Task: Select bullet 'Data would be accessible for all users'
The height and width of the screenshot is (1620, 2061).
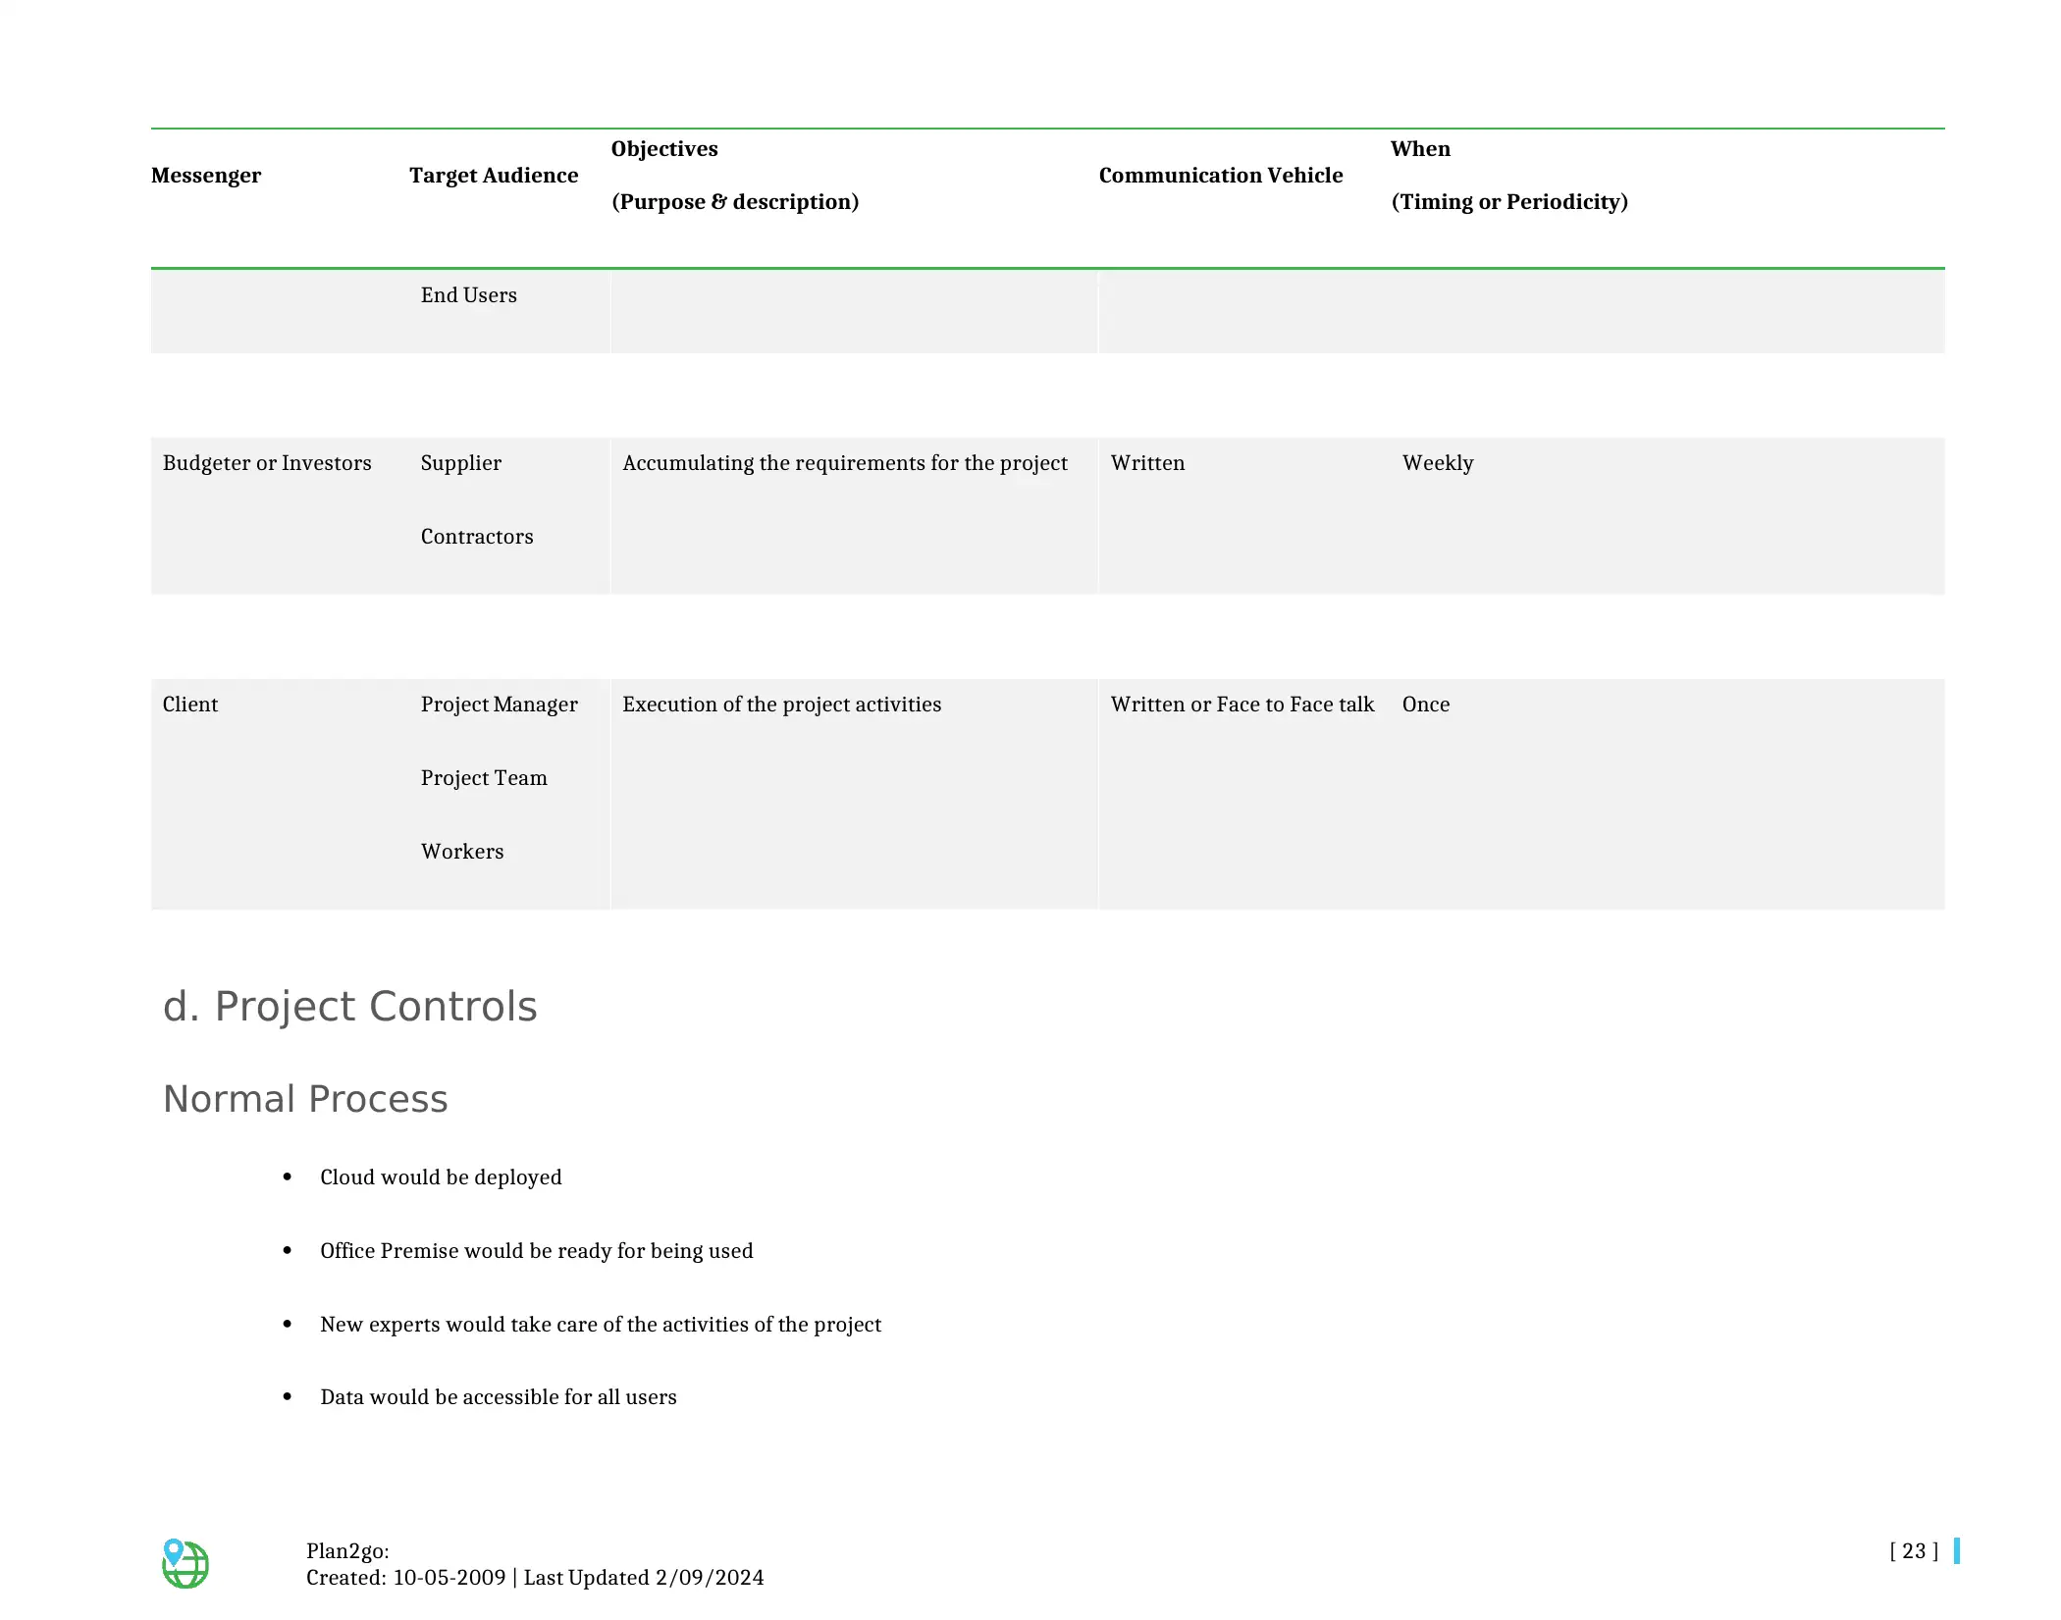Action: tap(499, 1397)
